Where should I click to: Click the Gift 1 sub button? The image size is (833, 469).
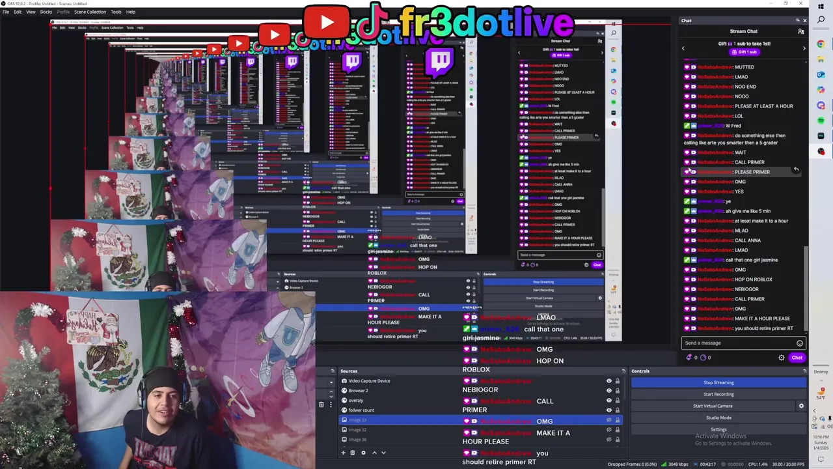[744, 52]
